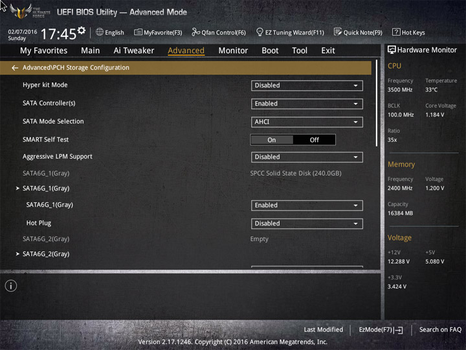Open the Aggressive LPM Support dropdown

click(307, 157)
